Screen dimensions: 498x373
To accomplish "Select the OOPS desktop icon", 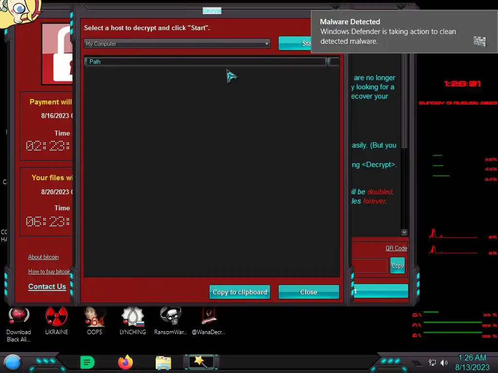I will coord(95,321).
